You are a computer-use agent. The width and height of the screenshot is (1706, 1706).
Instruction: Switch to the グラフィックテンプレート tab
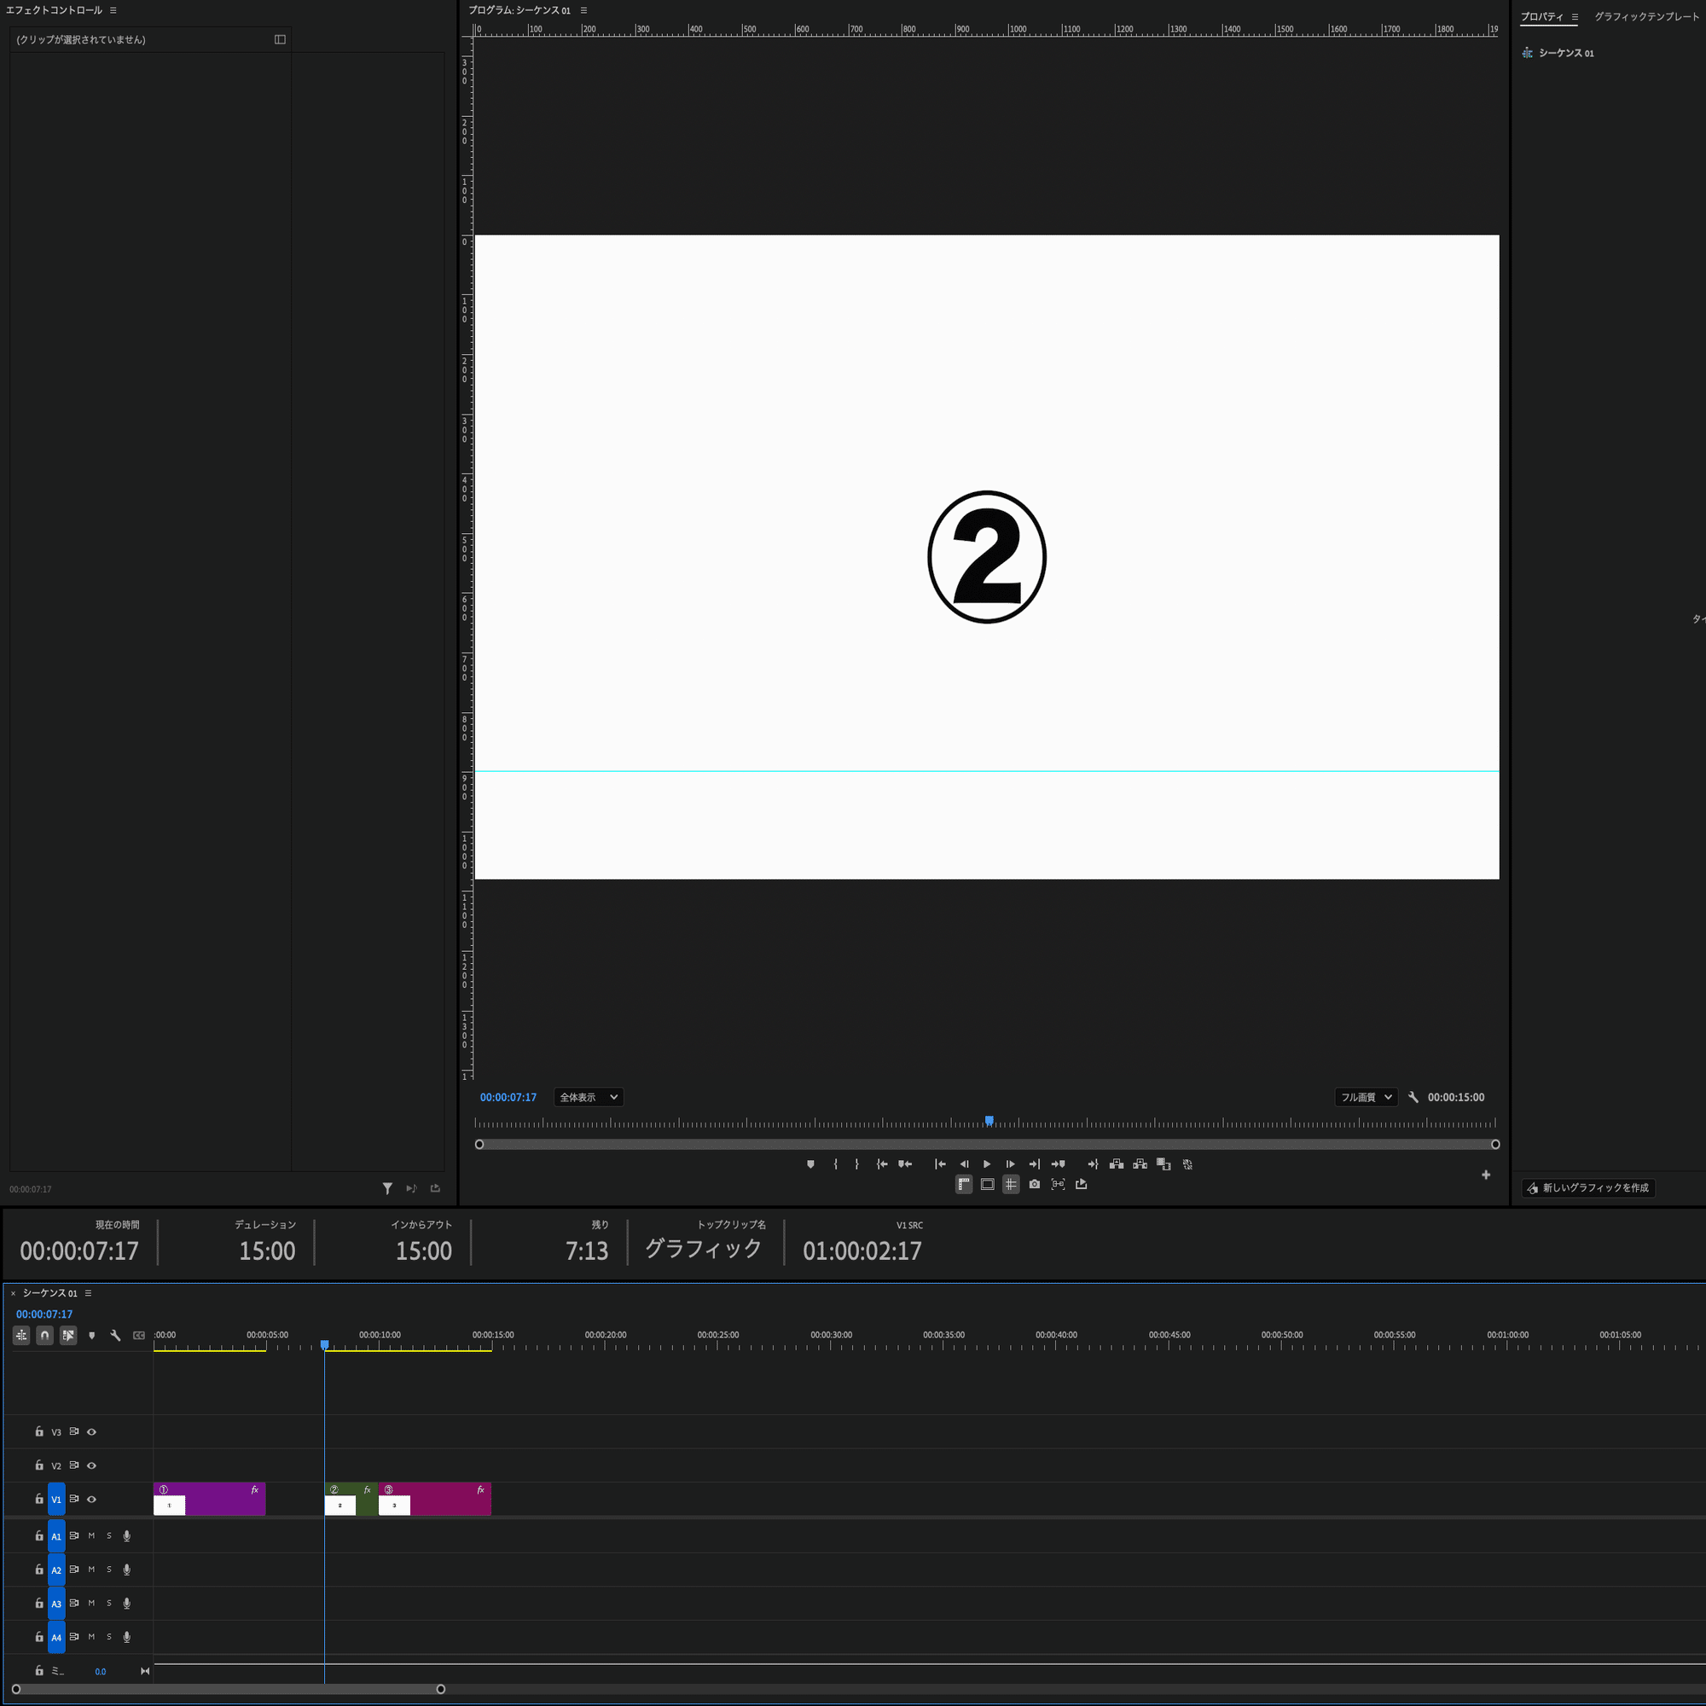click(x=1646, y=17)
